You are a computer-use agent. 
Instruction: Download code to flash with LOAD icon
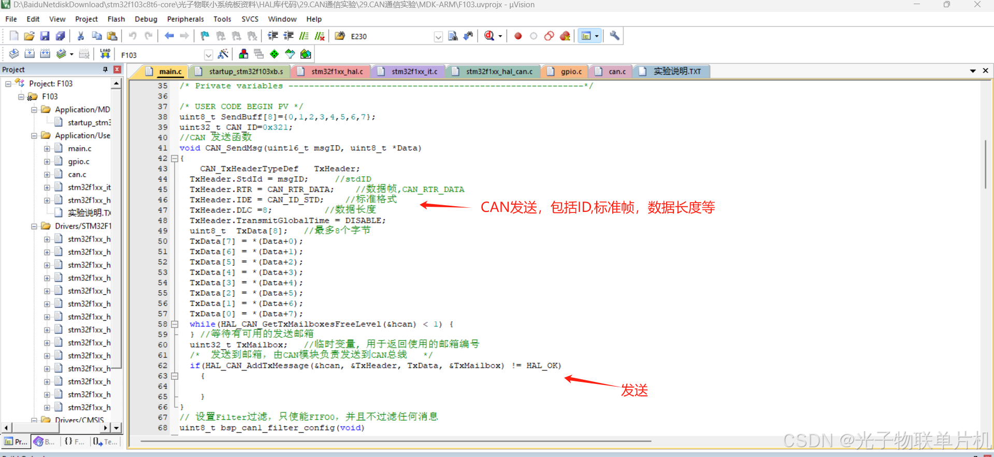pos(105,54)
